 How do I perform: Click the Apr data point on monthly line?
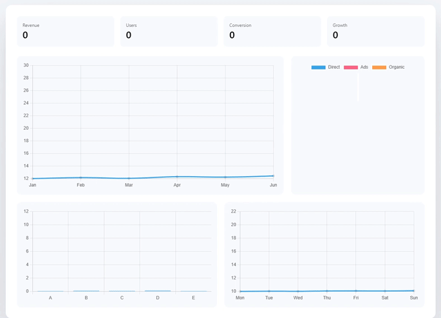177,177
